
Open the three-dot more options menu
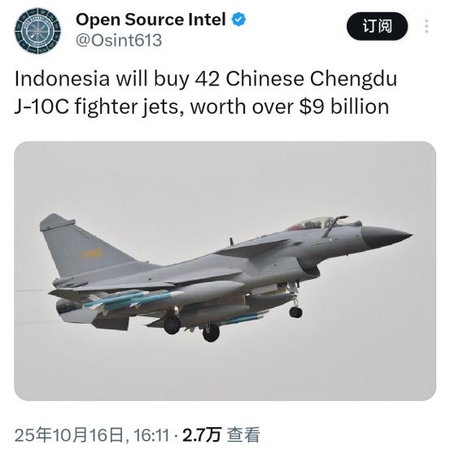coord(426,26)
